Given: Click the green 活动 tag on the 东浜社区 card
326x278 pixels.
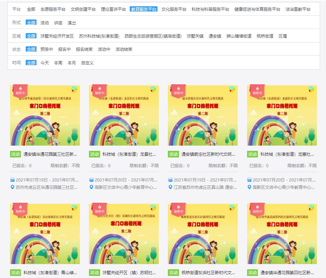Looking at the screenshot, I should click(173, 272).
